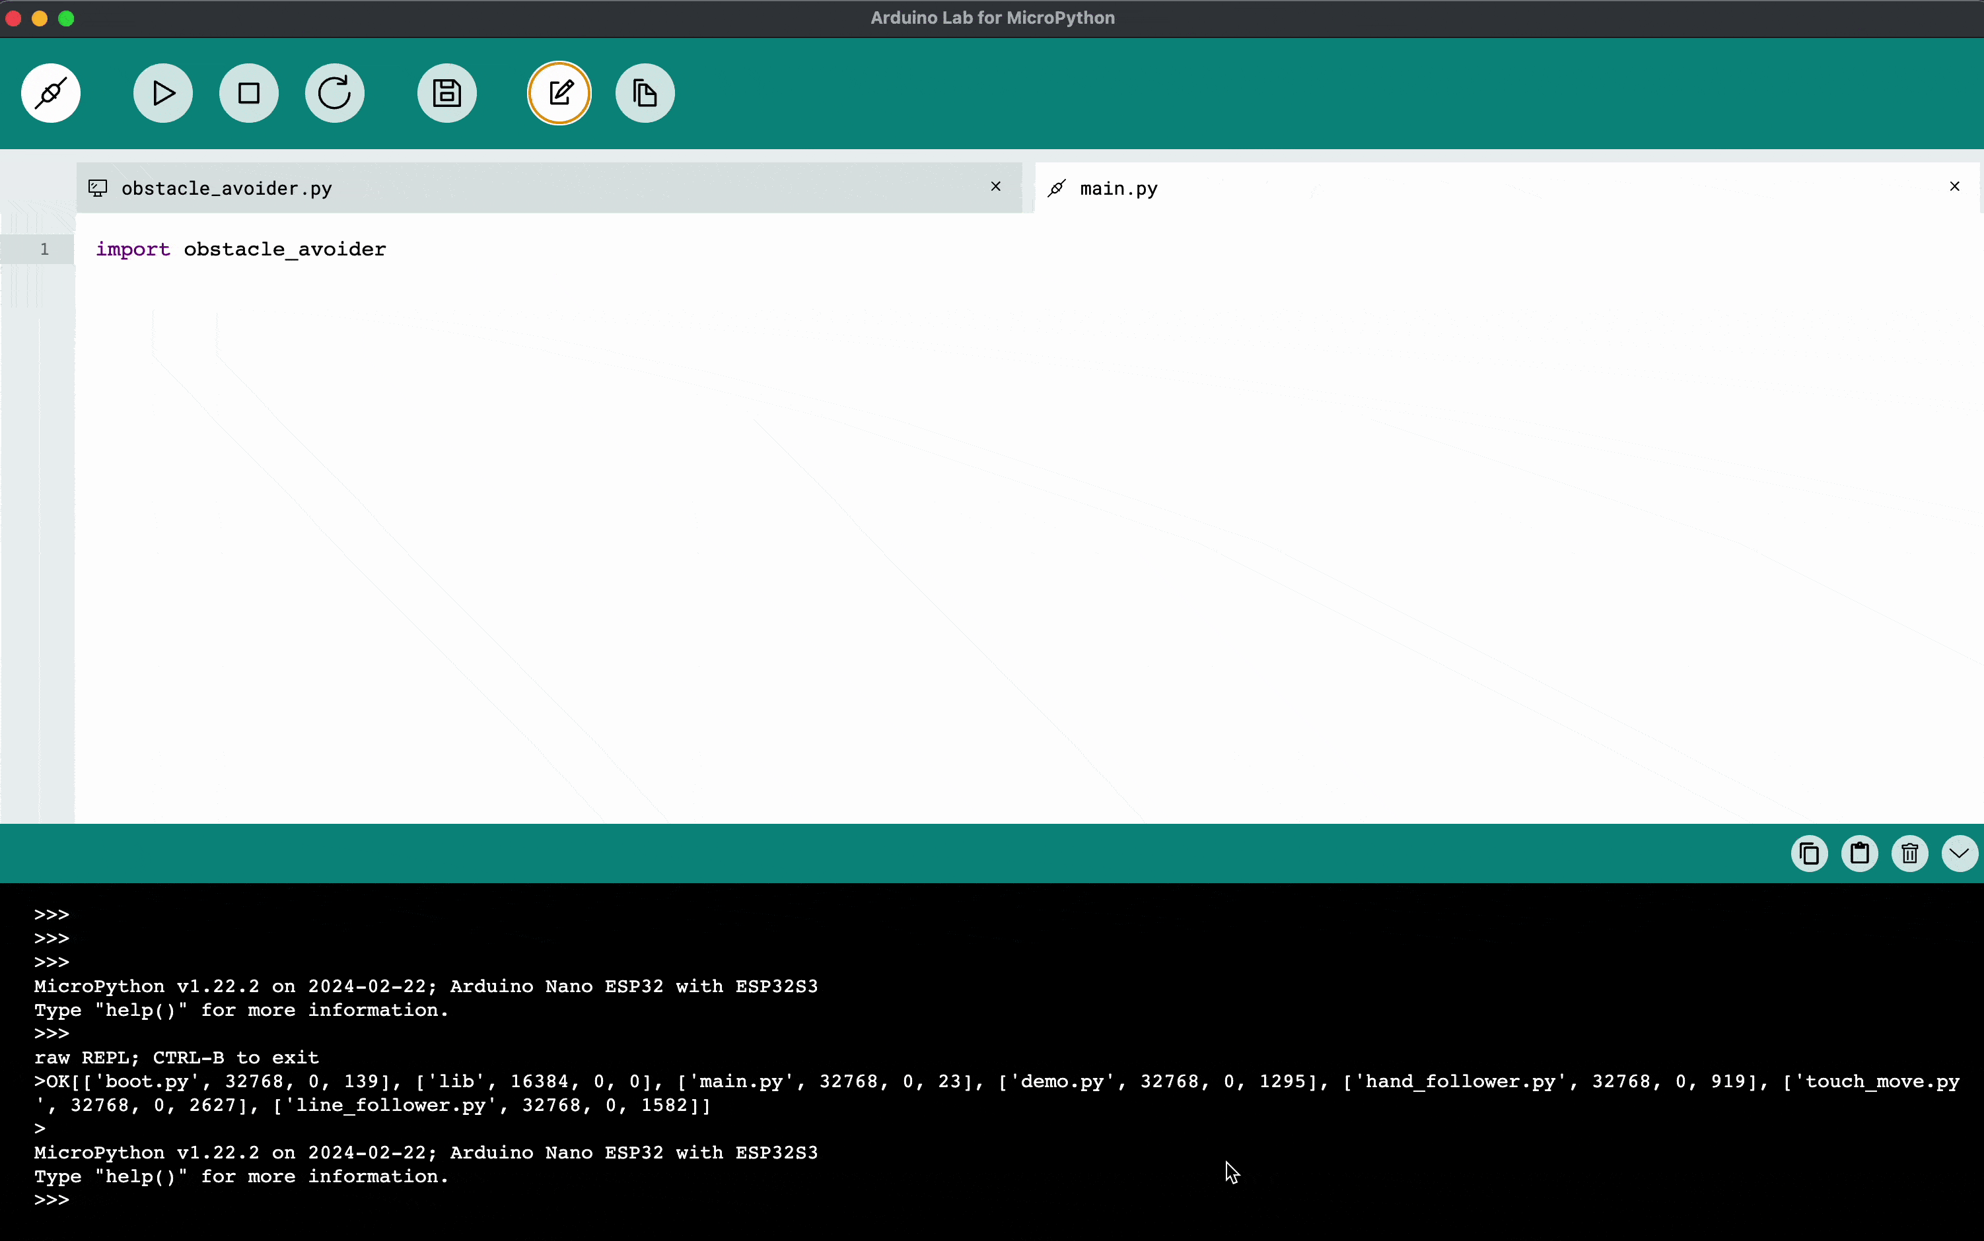Collapse the terminal panel with the chevron

click(1960, 854)
